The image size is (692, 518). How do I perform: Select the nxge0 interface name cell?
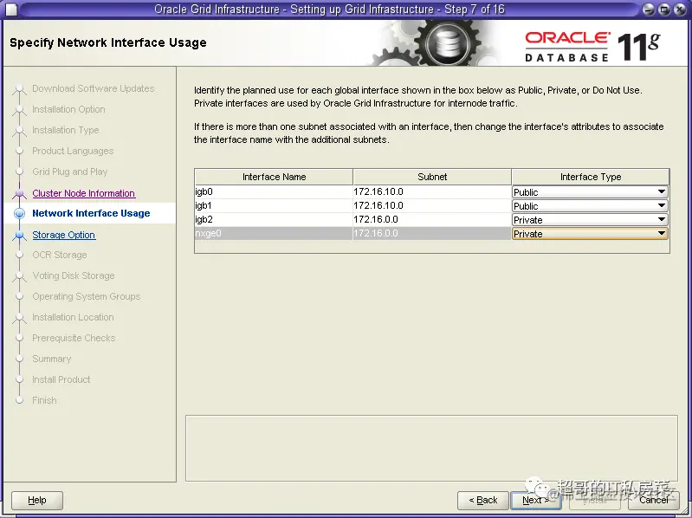coord(274,233)
